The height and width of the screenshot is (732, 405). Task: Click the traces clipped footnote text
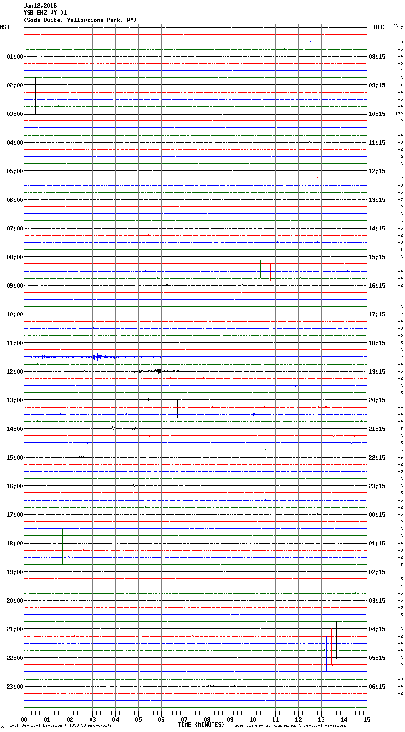click(288, 726)
